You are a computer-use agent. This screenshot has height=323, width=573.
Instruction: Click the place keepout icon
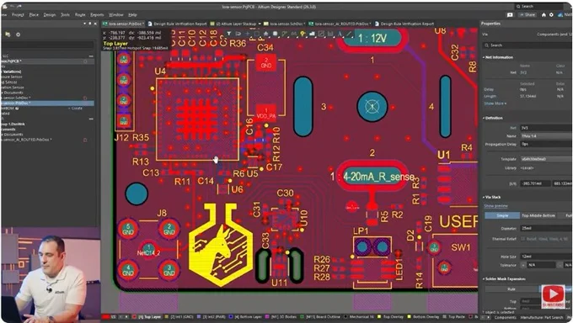click(321, 34)
